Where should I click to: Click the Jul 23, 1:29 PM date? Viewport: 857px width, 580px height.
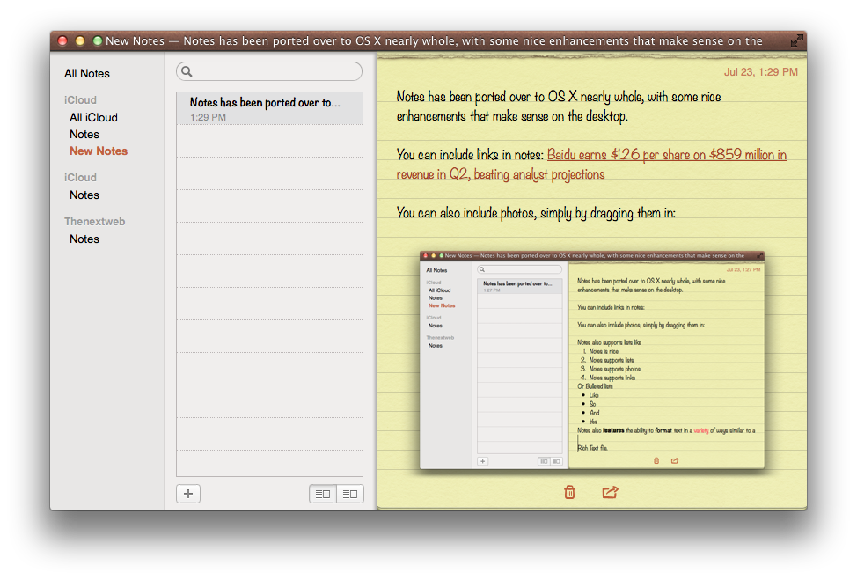tap(761, 72)
